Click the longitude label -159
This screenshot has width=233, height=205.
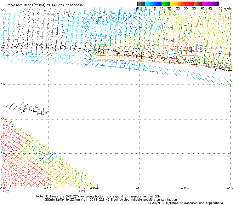coord(94,188)
